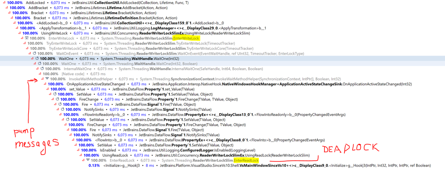Click the funnel icon beside InvokeWaitMethodHelper

(x=47, y=79)
